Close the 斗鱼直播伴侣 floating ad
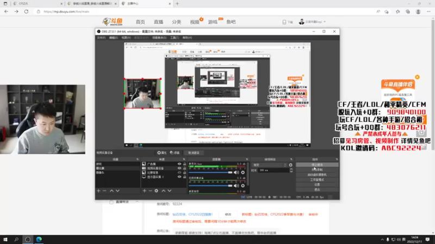The width and height of the screenshot is (435, 244). click(417, 77)
